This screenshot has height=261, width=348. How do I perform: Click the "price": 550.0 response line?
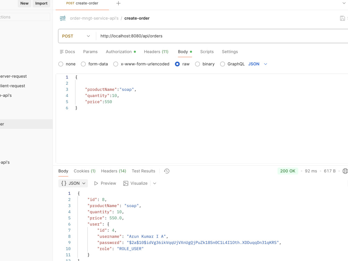(x=106, y=218)
